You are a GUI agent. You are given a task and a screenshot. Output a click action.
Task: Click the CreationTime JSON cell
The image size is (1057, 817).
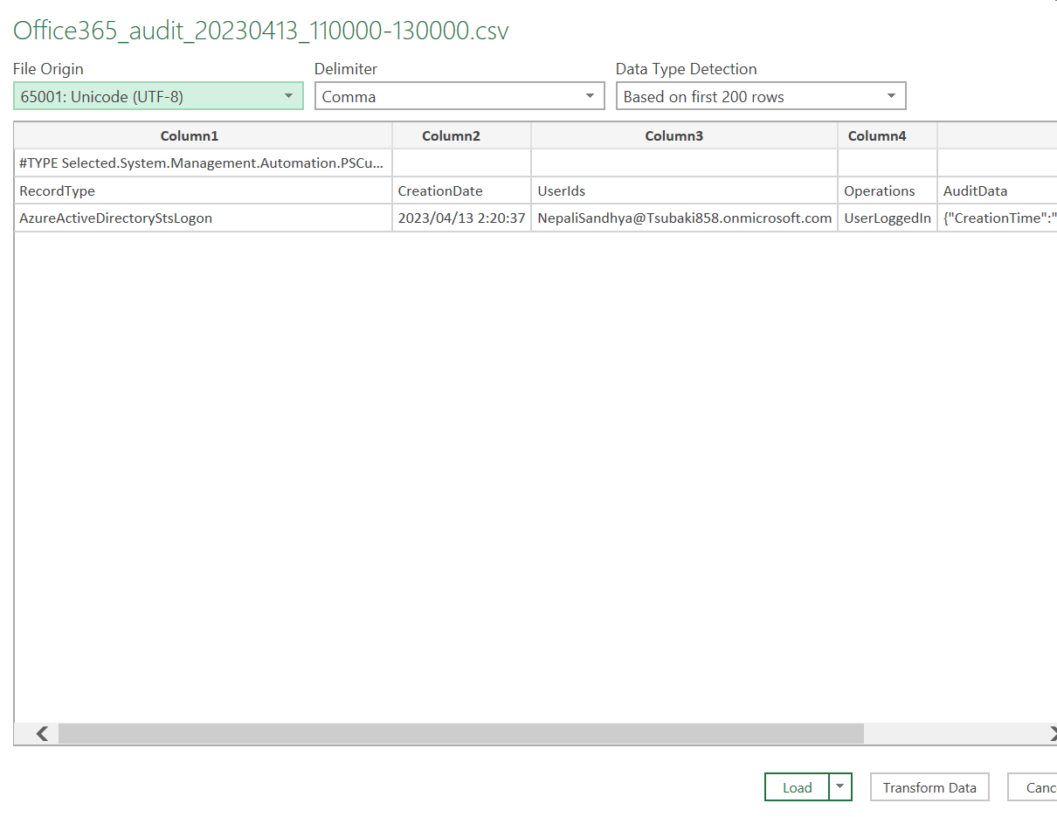click(997, 218)
